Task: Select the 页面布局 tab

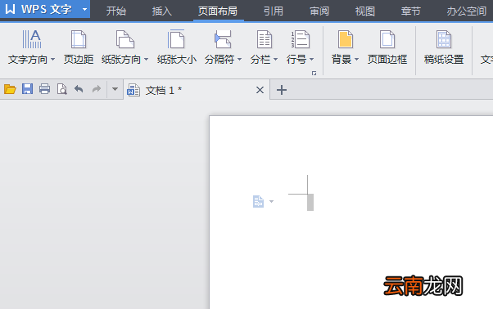Action: 218,11
